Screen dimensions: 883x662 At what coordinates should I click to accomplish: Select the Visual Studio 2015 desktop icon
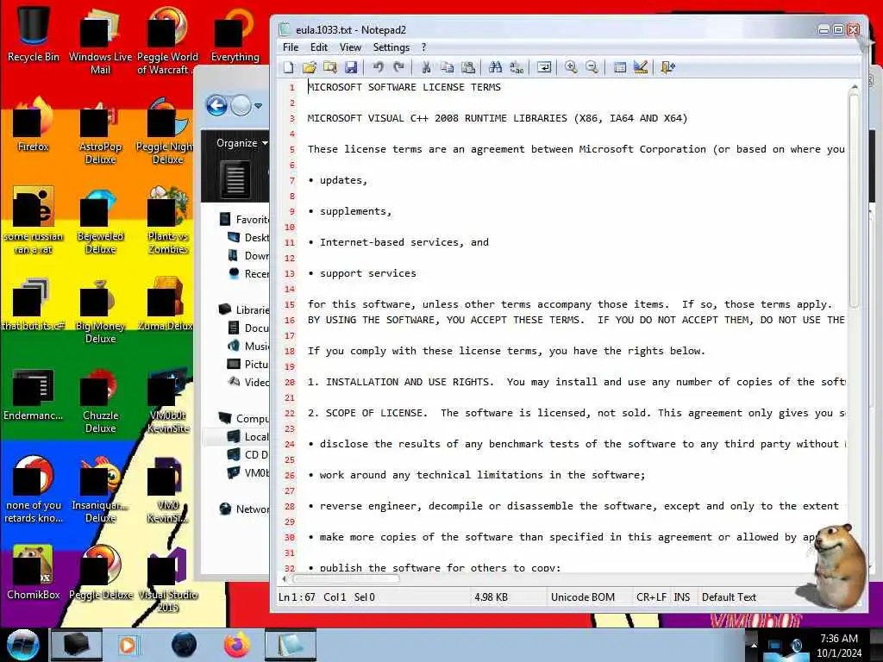(x=167, y=580)
